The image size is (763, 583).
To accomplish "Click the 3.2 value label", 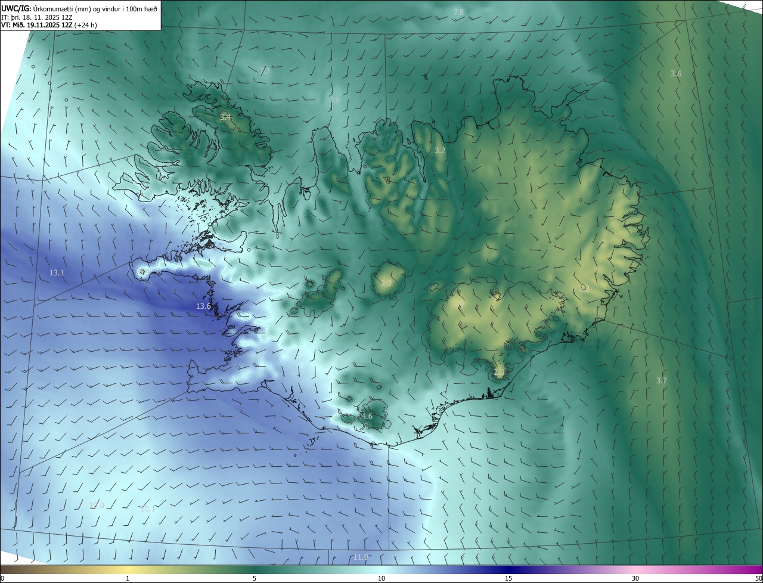I will [440, 150].
